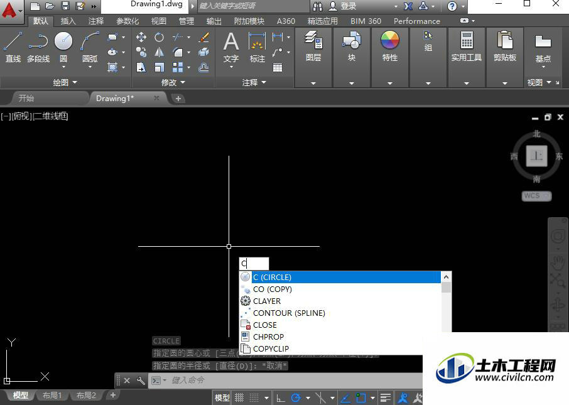Open the Block (块) panel
Image resolution: width=569 pixels, height=405 pixels.
[x=352, y=46]
